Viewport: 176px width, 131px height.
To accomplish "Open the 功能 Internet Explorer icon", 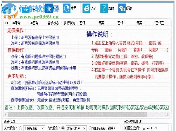I will [x=86, y=8].
